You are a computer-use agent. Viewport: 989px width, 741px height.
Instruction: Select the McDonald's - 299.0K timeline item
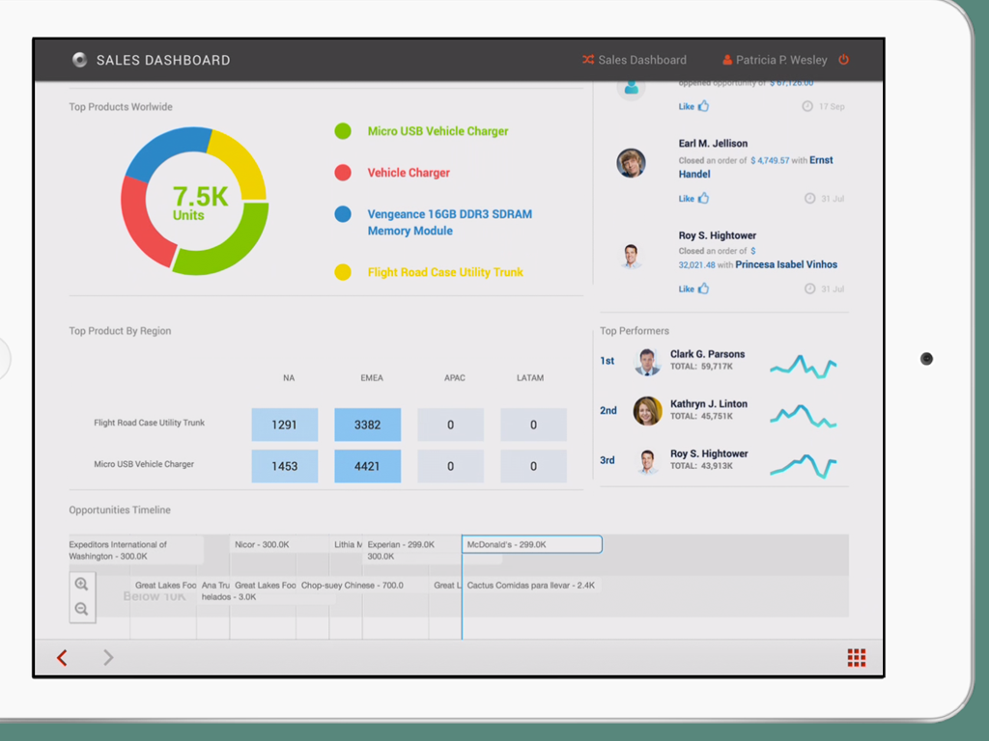[x=531, y=545]
